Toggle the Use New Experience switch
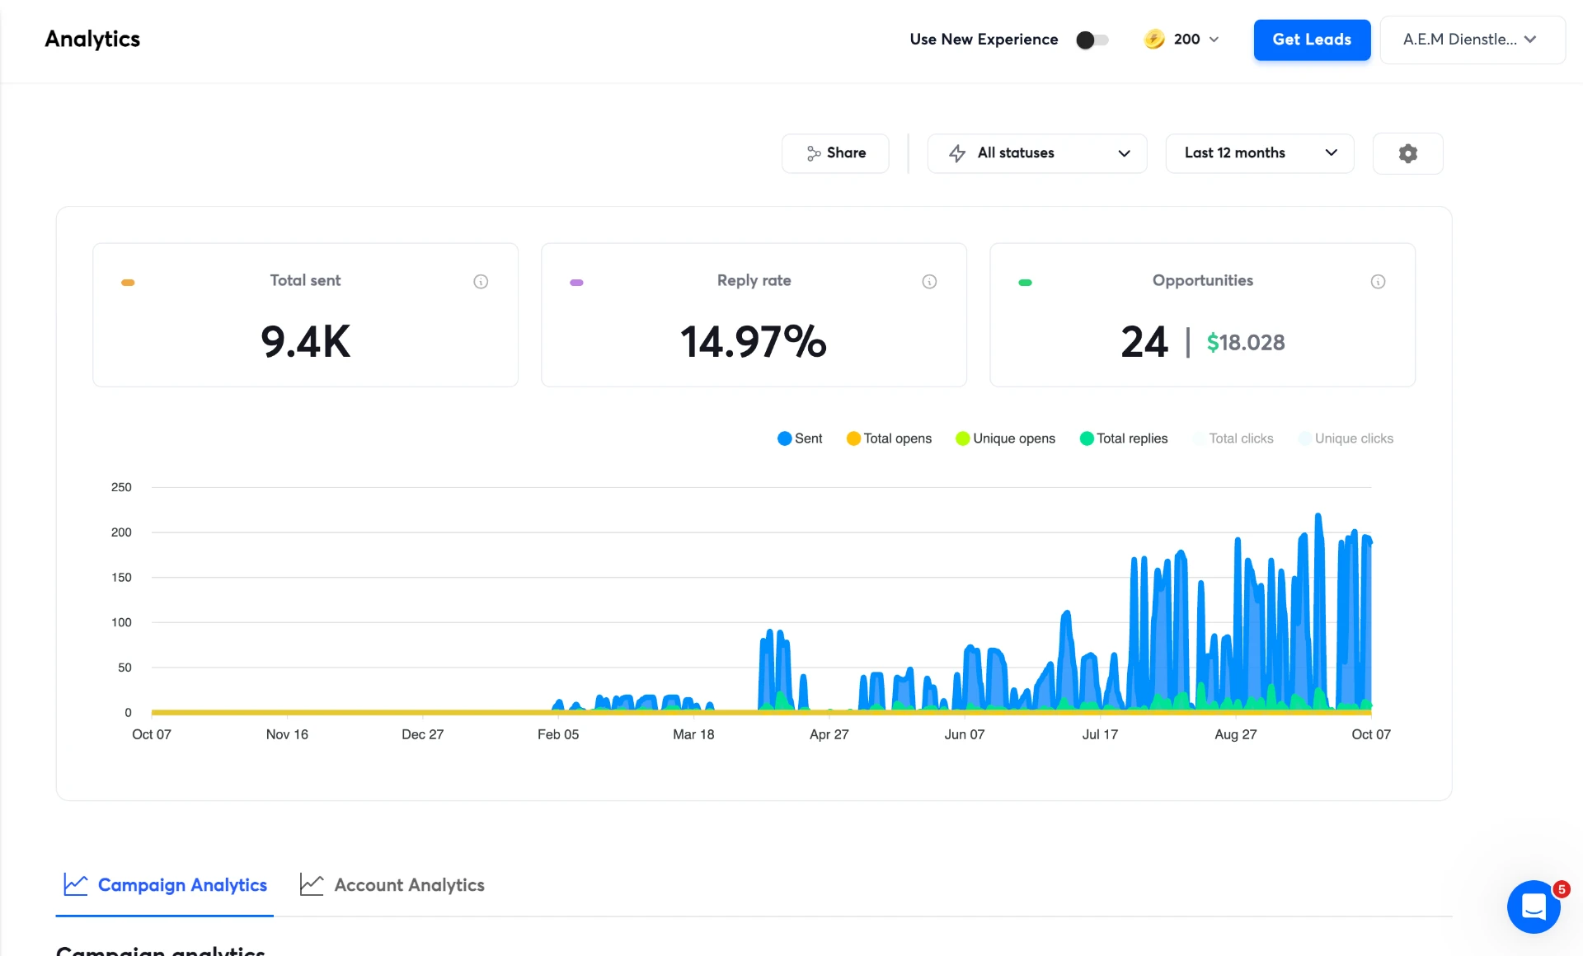This screenshot has height=956, width=1583. [x=1092, y=40]
